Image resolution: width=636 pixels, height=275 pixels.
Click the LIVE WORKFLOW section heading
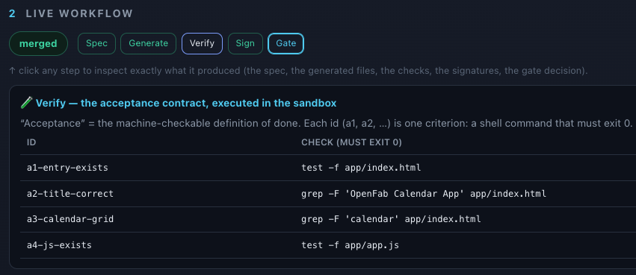pos(79,13)
